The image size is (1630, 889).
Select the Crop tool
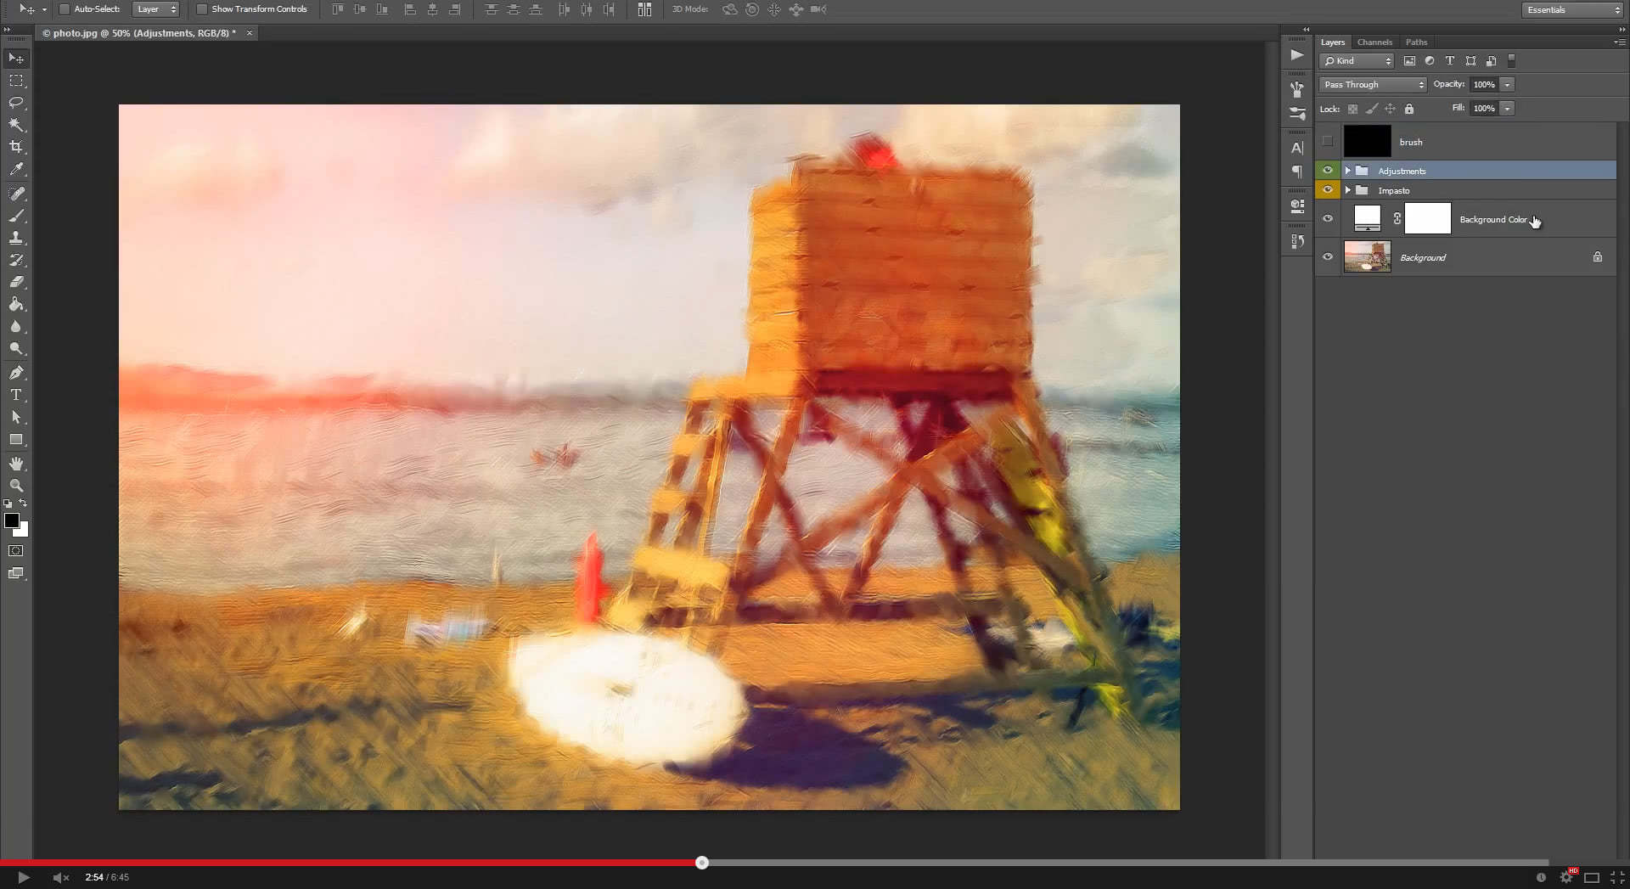pyautogui.click(x=16, y=146)
